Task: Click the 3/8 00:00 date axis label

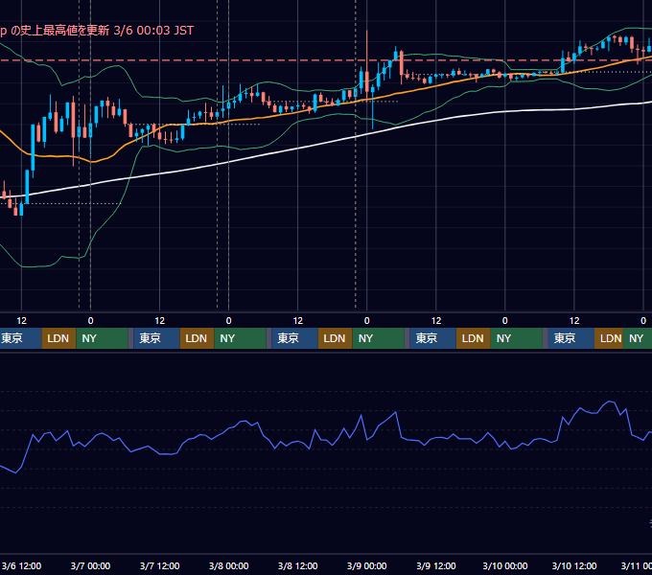Action: coord(229,565)
